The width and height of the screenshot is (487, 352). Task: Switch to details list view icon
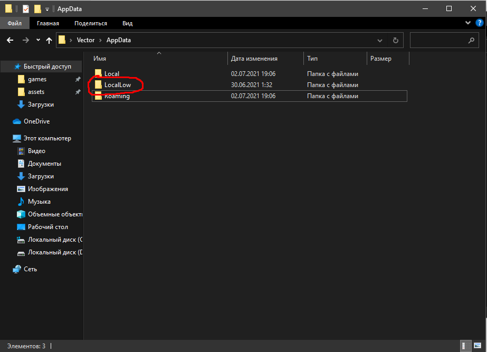pyautogui.click(x=465, y=346)
